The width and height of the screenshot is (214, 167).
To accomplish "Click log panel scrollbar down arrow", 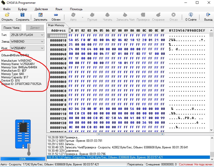I will pos(212,159).
